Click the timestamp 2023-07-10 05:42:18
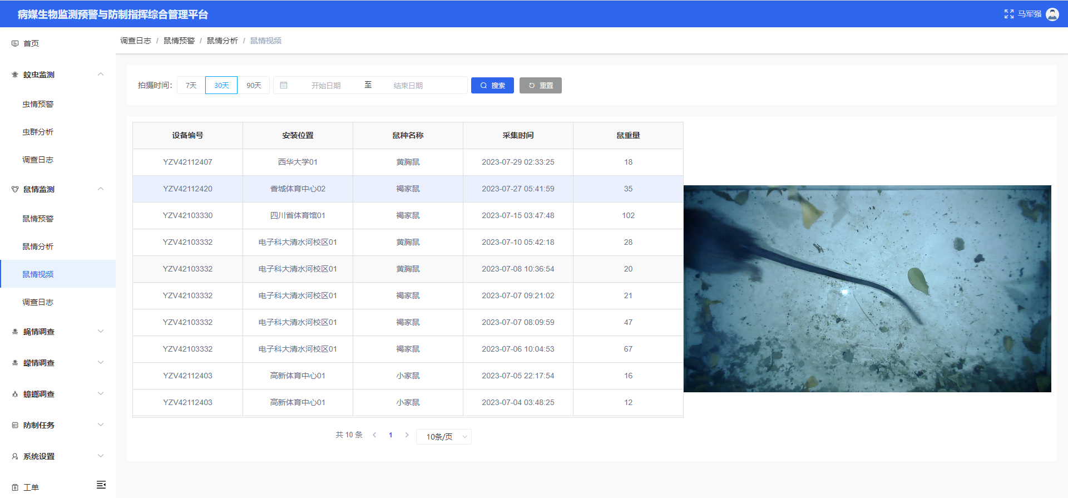This screenshot has height=498, width=1068. tap(518, 242)
